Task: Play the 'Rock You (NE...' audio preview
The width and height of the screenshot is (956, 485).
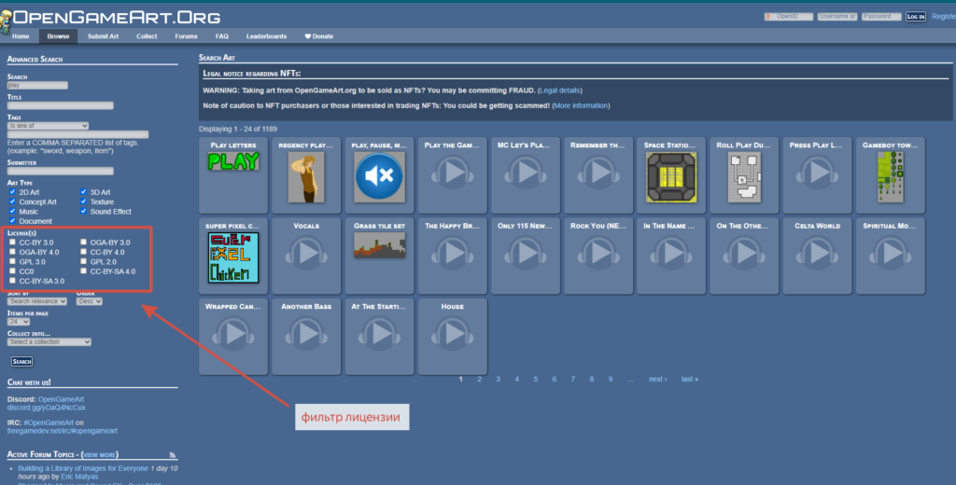Action: tap(598, 253)
